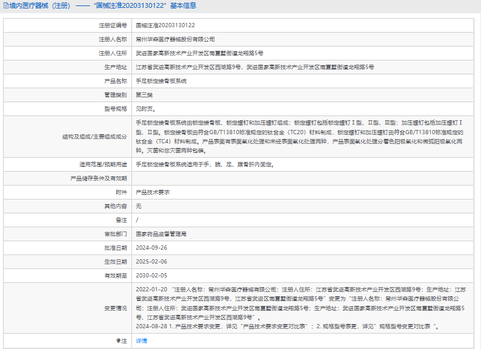The width and height of the screenshot is (481, 350).
Task: Click 产品技术要求 in the 附件 row
Action: click(153, 192)
